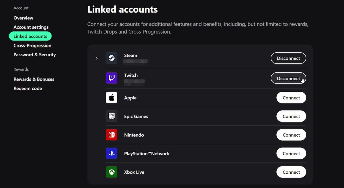Open Cross-Progression settings

[x=32, y=45]
